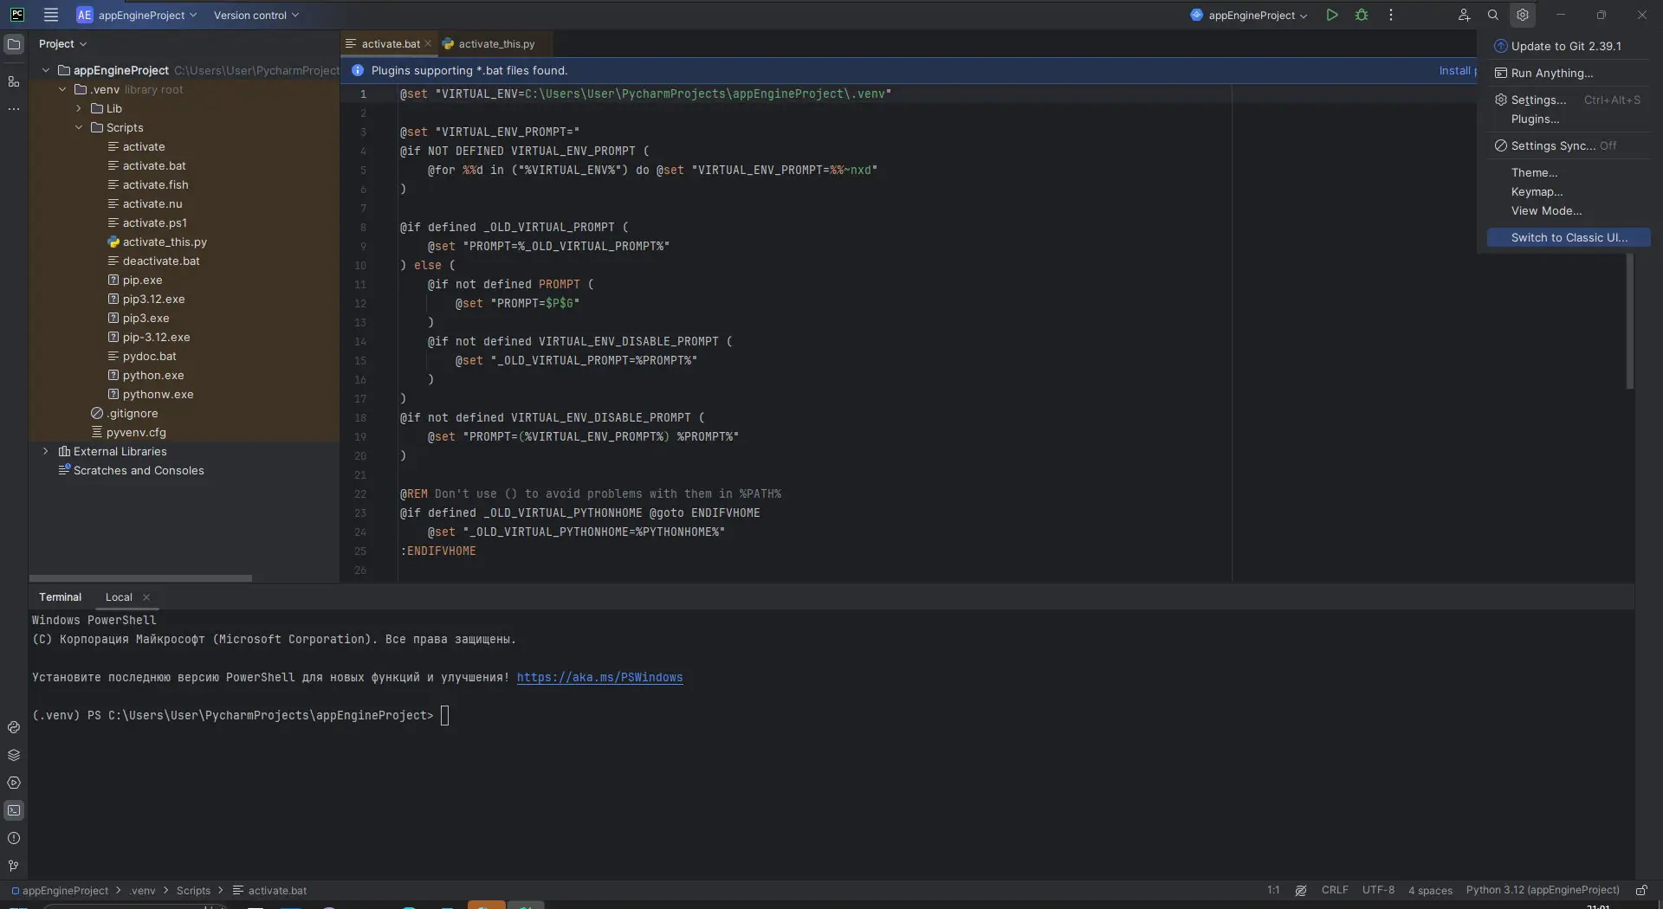1663x909 pixels.
Task: Toggle read-only lock icon in status bar
Action: [1641, 890]
